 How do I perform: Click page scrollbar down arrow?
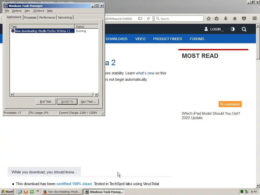point(258,186)
